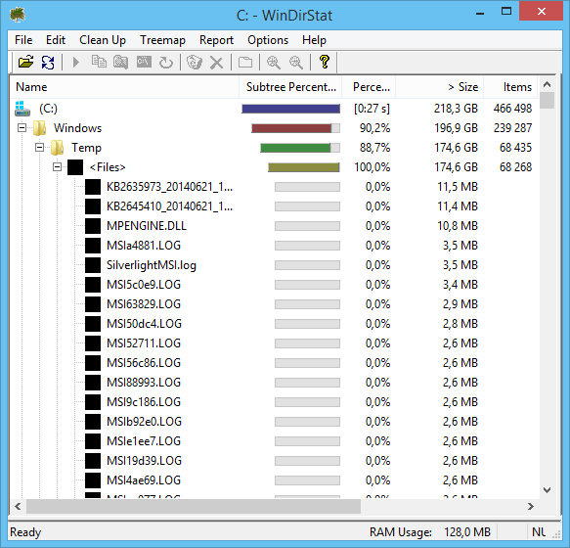
Task: Click the 174,6 GB size of Temp
Action: click(456, 148)
